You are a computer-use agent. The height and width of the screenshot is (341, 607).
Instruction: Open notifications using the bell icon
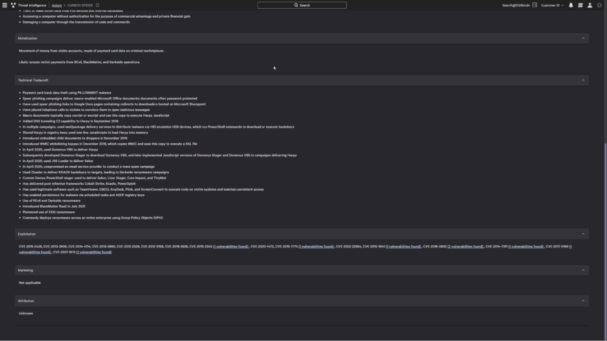[x=571, y=6]
